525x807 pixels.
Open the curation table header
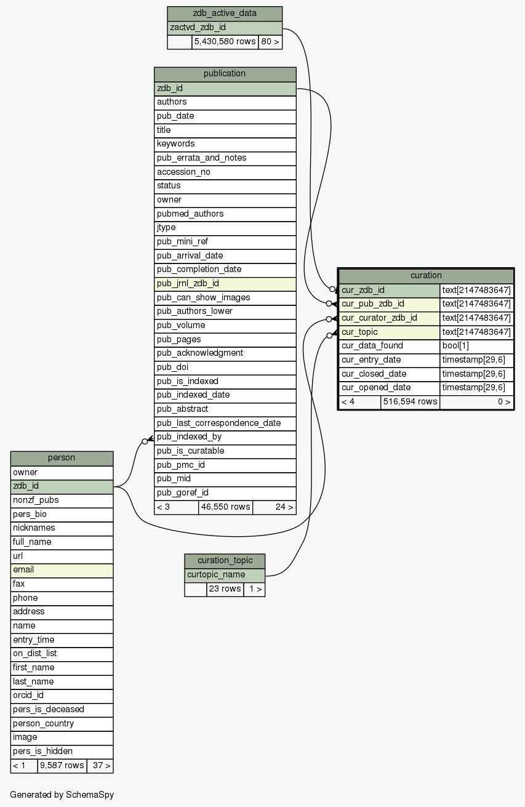coord(426,276)
